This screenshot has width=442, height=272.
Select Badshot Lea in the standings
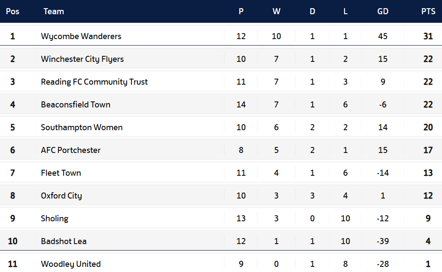coord(64,241)
